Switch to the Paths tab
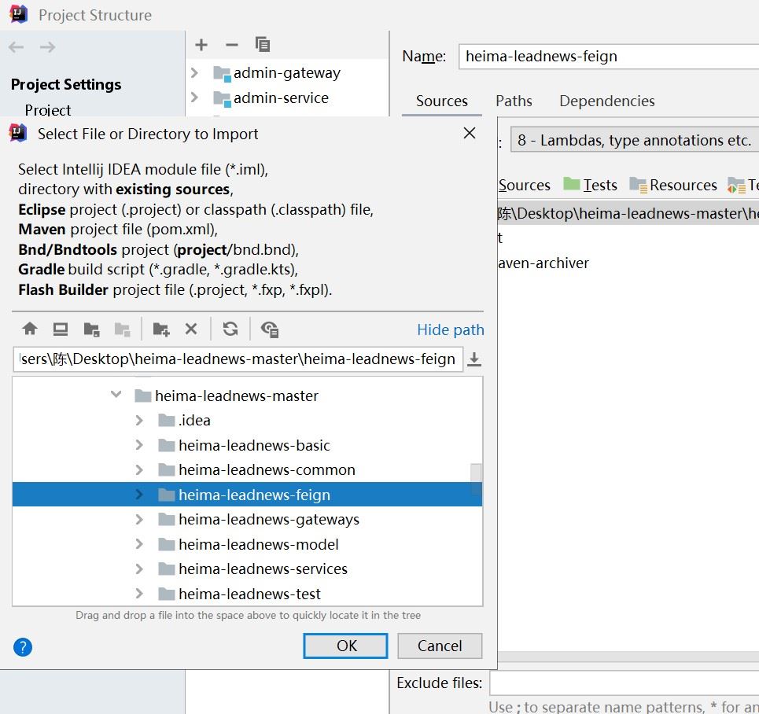 [514, 101]
